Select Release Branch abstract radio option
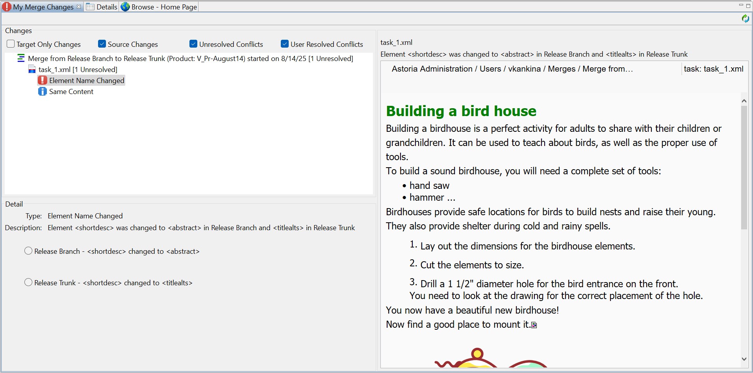The image size is (753, 373). (28, 251)
